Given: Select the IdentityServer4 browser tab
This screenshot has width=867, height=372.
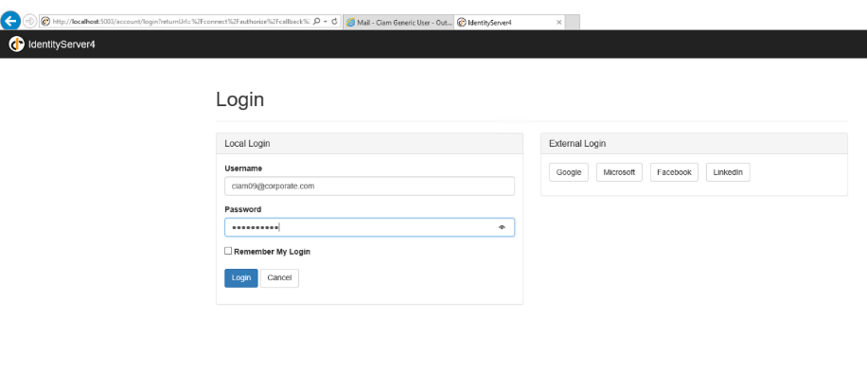Looking at the screenshot, I should [x=509, y=22].
